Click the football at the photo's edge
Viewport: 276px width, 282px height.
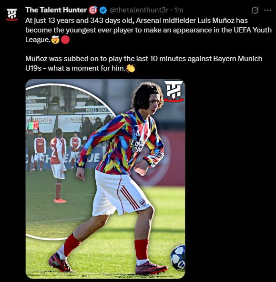click(x=178, y=258)
